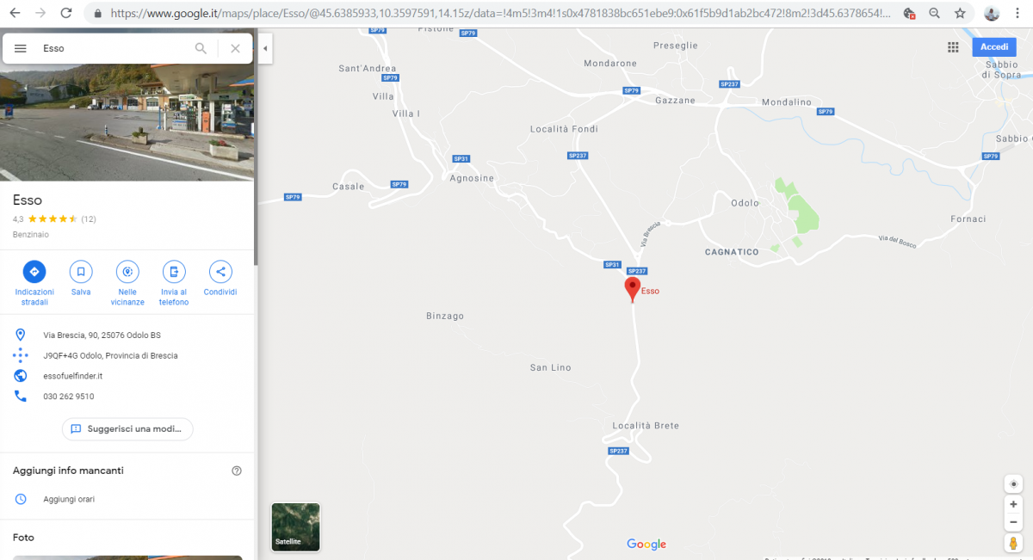Open the Google Maps hamburger menu

tap(21, 48)
